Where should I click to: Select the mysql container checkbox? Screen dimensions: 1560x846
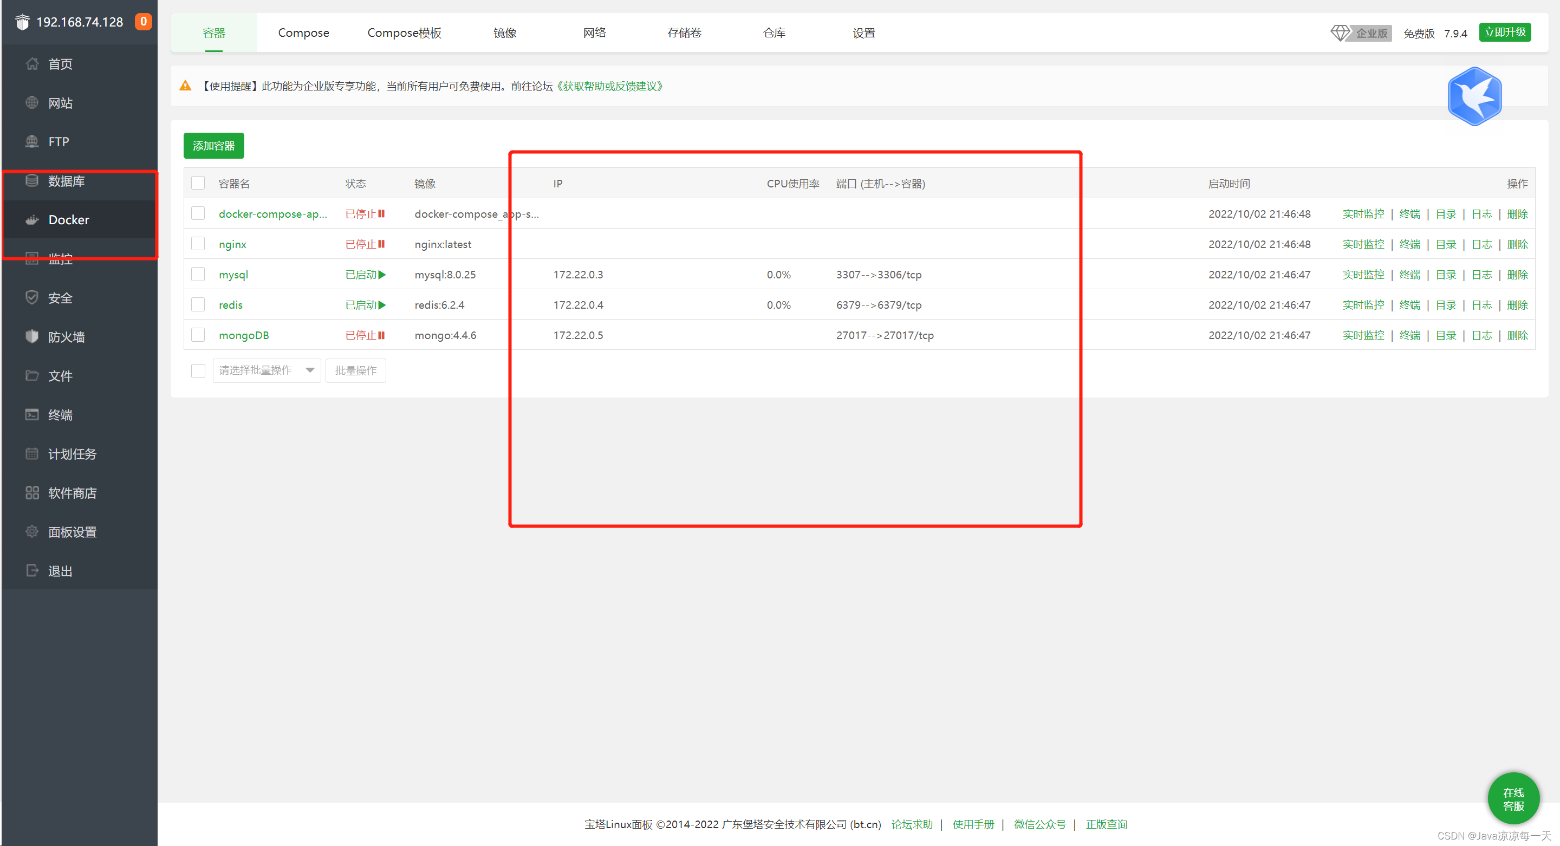(198, 275)
